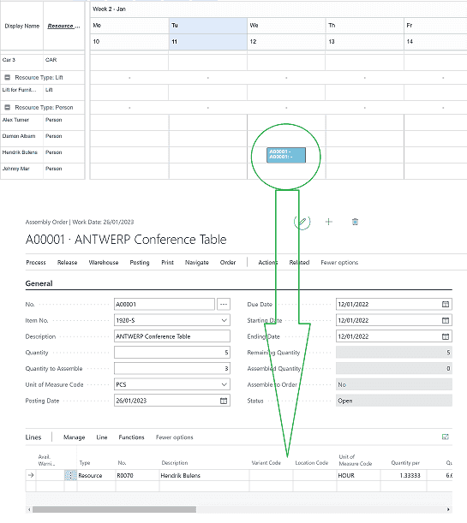Click the horizontal scrollbar under the lines grid
Image resolution: width=467 pixels, height=523 pixels.
pyautogui.click(x=114, y=509)
